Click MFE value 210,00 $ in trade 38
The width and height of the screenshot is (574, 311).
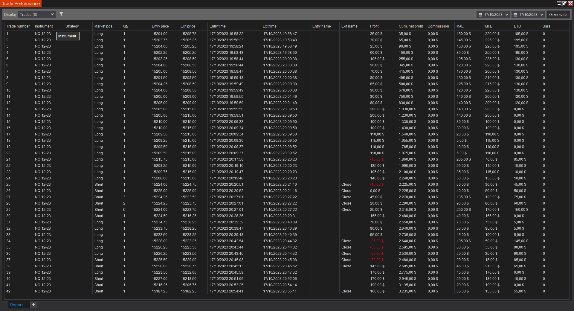click(x=492, y=266)
